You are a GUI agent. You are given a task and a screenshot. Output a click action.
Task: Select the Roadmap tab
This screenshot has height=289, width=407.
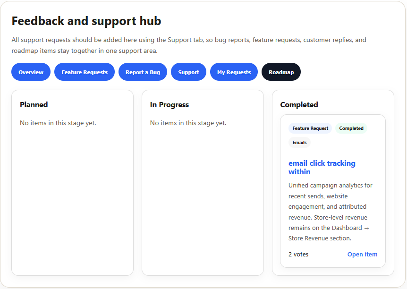(281, 72)
